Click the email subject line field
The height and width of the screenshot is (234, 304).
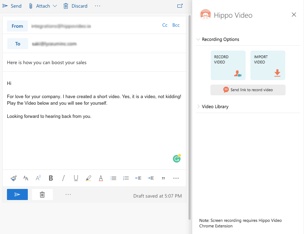94,63
